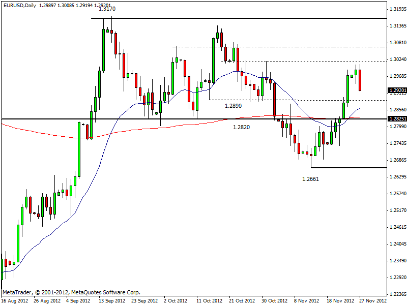This screenshot has height=305, width=407.
Task: Click the 1.2890 level label
Action: 233,106
